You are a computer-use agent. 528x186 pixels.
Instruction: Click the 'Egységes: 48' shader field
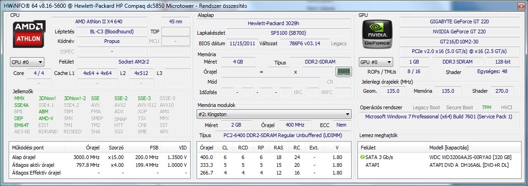coord(492,71)
